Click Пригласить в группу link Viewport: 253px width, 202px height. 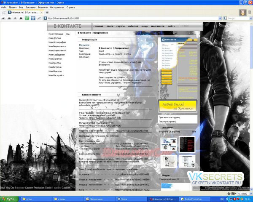[170, 117]
